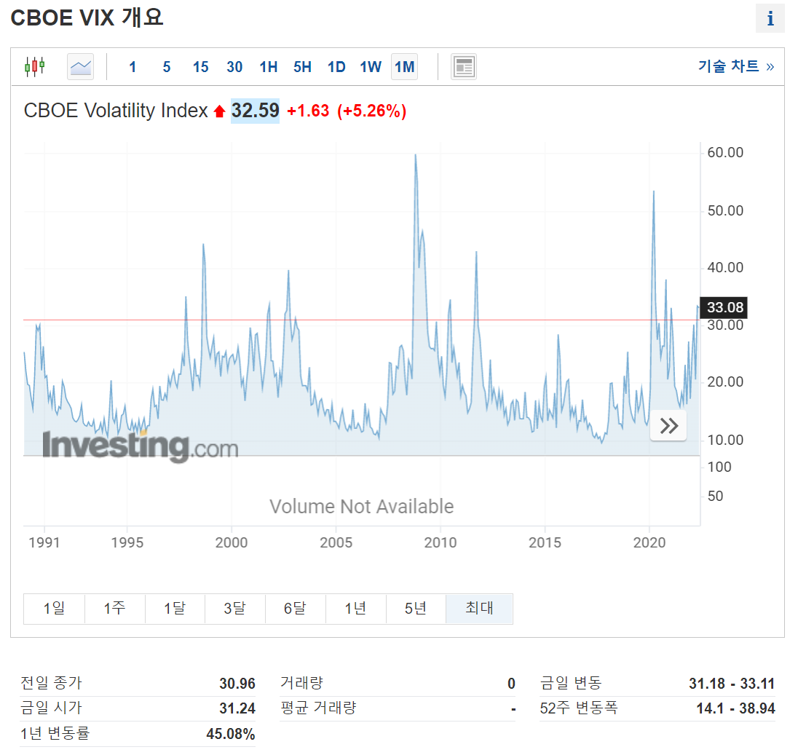798x755 pixels.
Task: Choose the 1년 range tab
Action: pyautogui.click(x=355, y=608)
